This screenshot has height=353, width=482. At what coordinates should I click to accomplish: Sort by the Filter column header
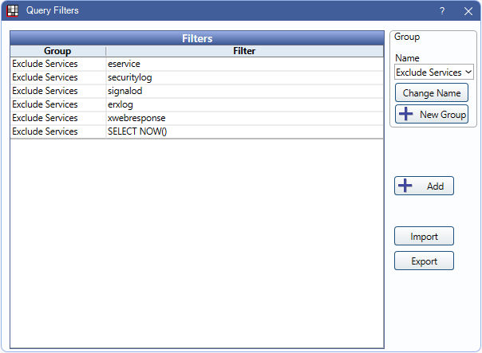click(x=244, y=51)
